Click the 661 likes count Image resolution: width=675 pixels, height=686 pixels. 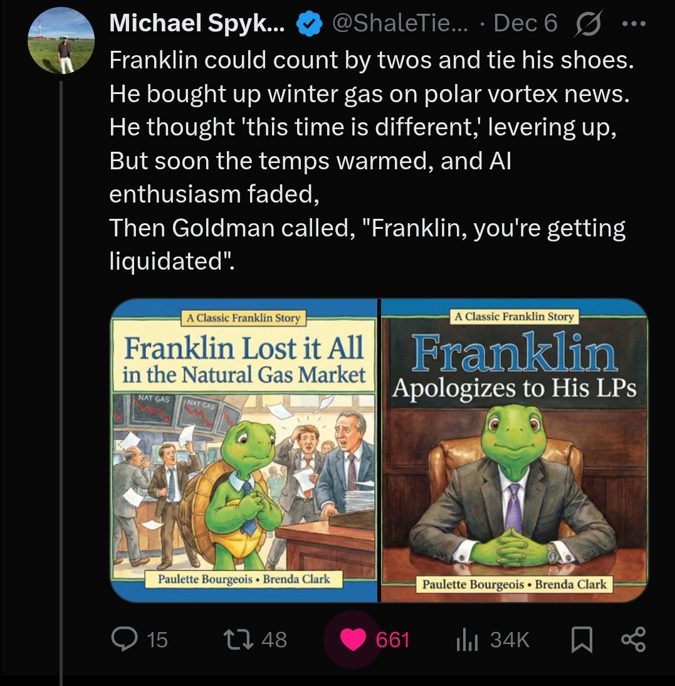point(392,640)
